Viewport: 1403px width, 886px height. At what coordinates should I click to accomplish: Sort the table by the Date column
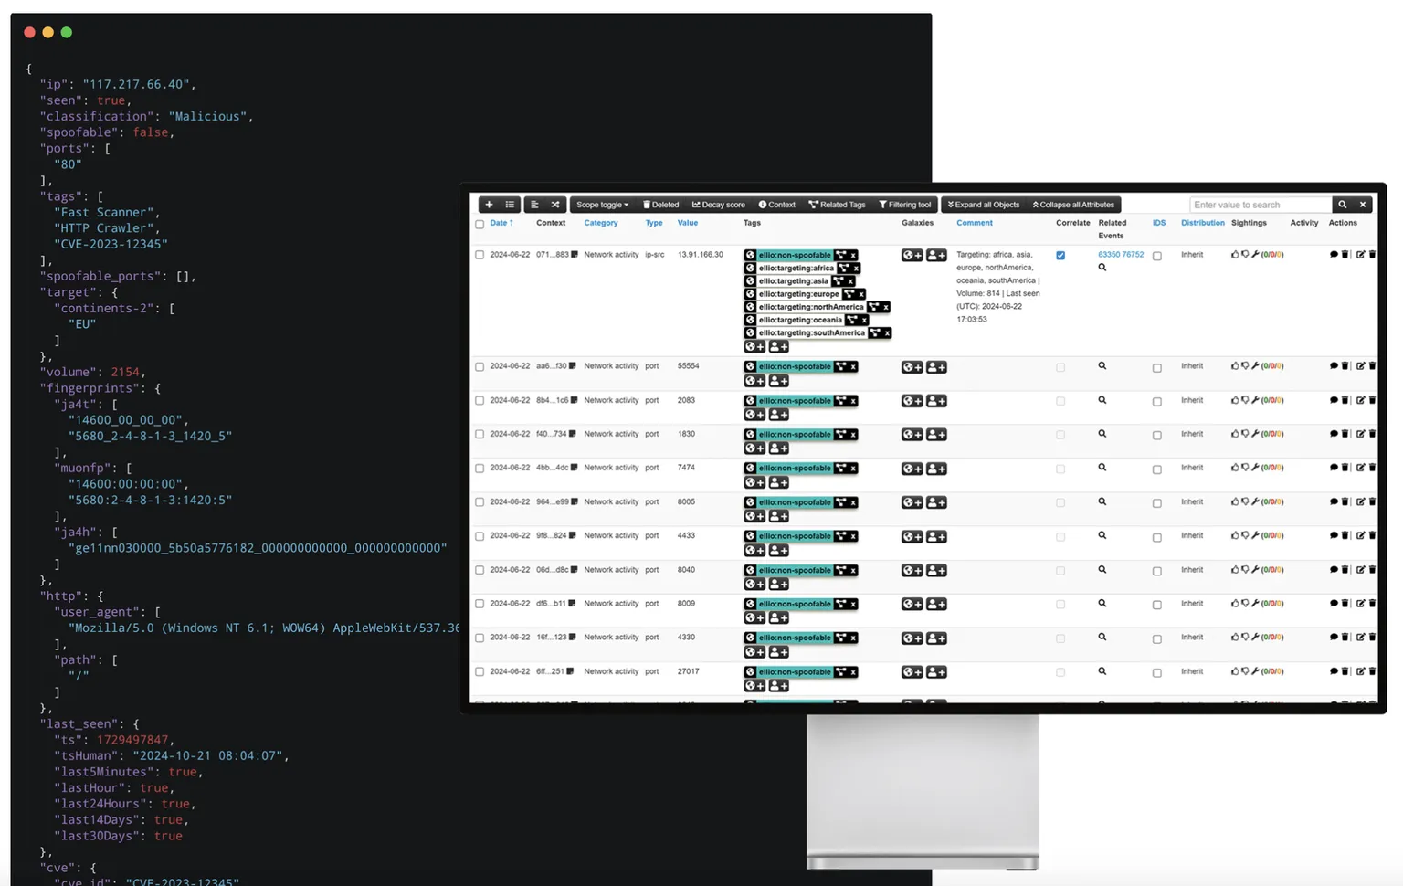click(499, 222)
